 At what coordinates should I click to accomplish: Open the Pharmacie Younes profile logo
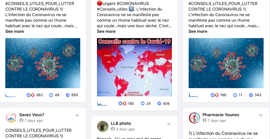click(194, 118)
